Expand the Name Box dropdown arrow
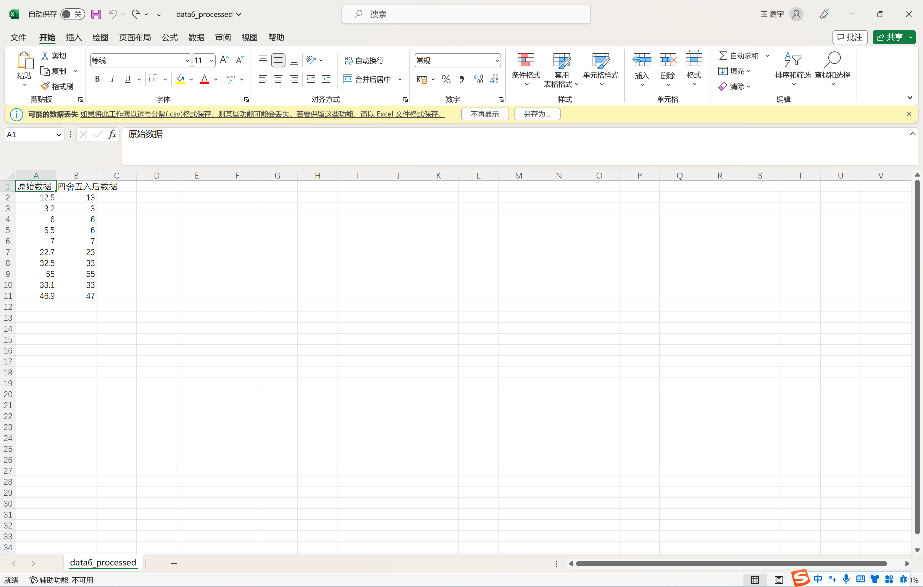This screenshot has height=587, width=923. point(58,135)
